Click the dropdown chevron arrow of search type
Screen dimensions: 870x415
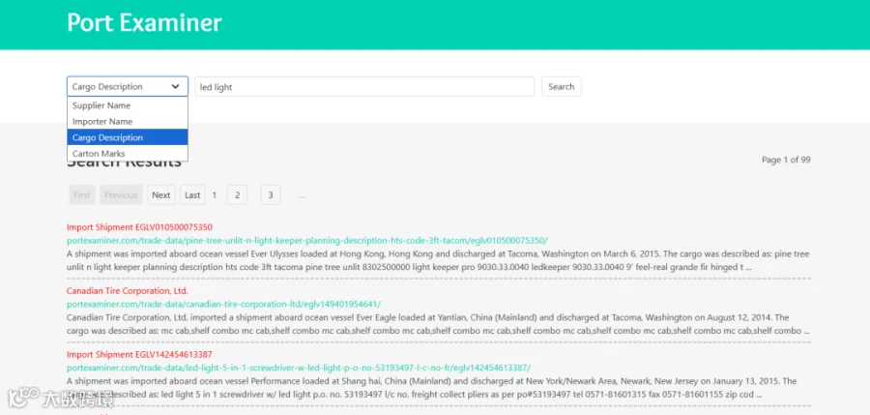(x=175, y=87)
